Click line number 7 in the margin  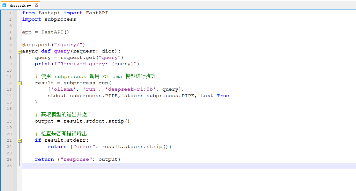coord(11,51)
